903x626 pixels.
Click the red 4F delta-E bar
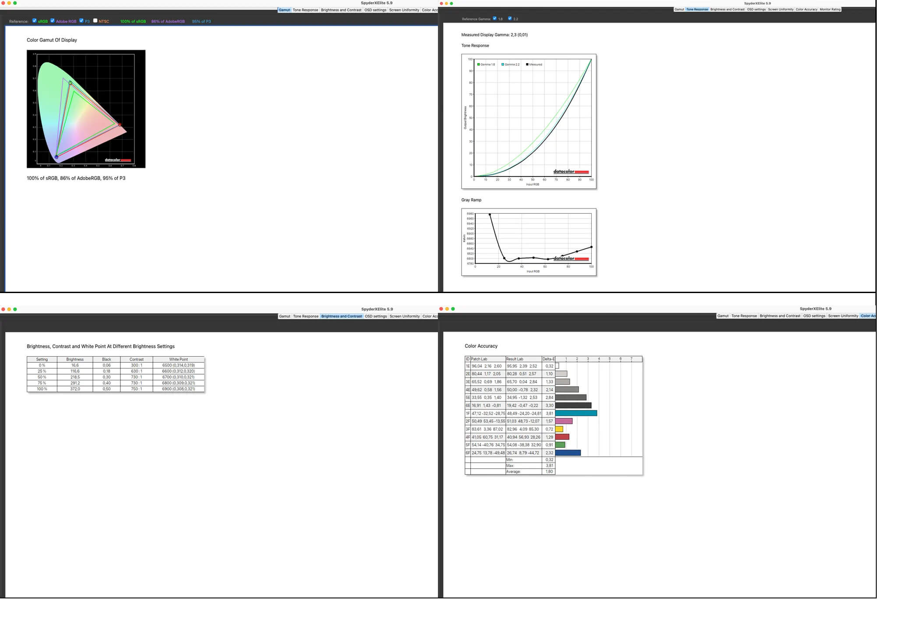click(x=562, y=437)
